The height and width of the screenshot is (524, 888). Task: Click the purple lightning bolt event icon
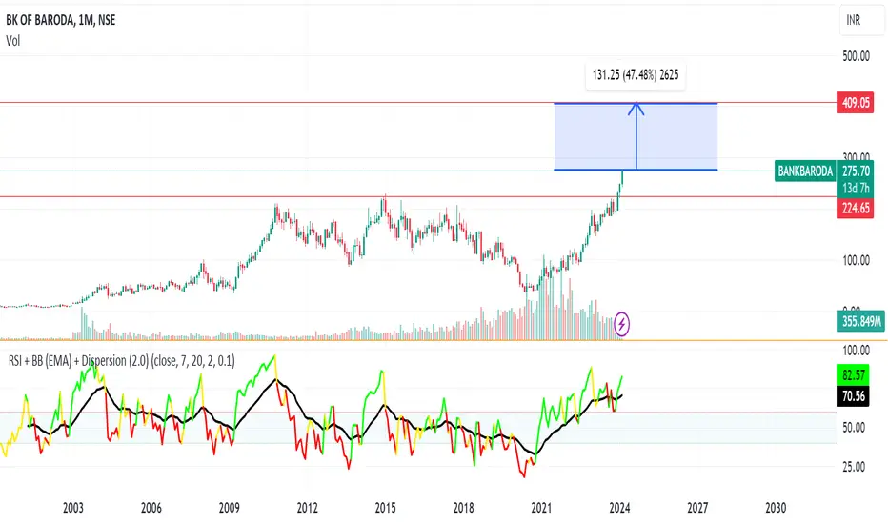[x=622, y=324]
